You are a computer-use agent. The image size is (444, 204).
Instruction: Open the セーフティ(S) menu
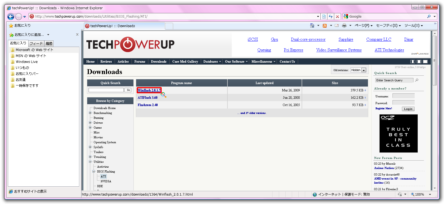388,25
